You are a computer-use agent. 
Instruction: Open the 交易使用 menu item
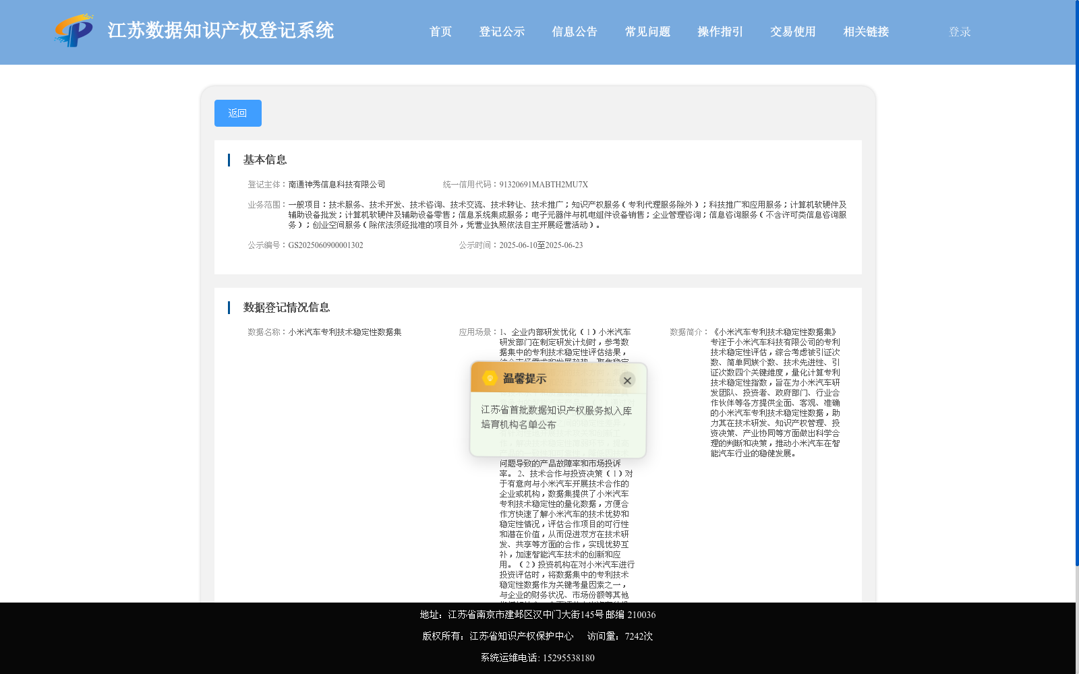click(x=793, y=32)
